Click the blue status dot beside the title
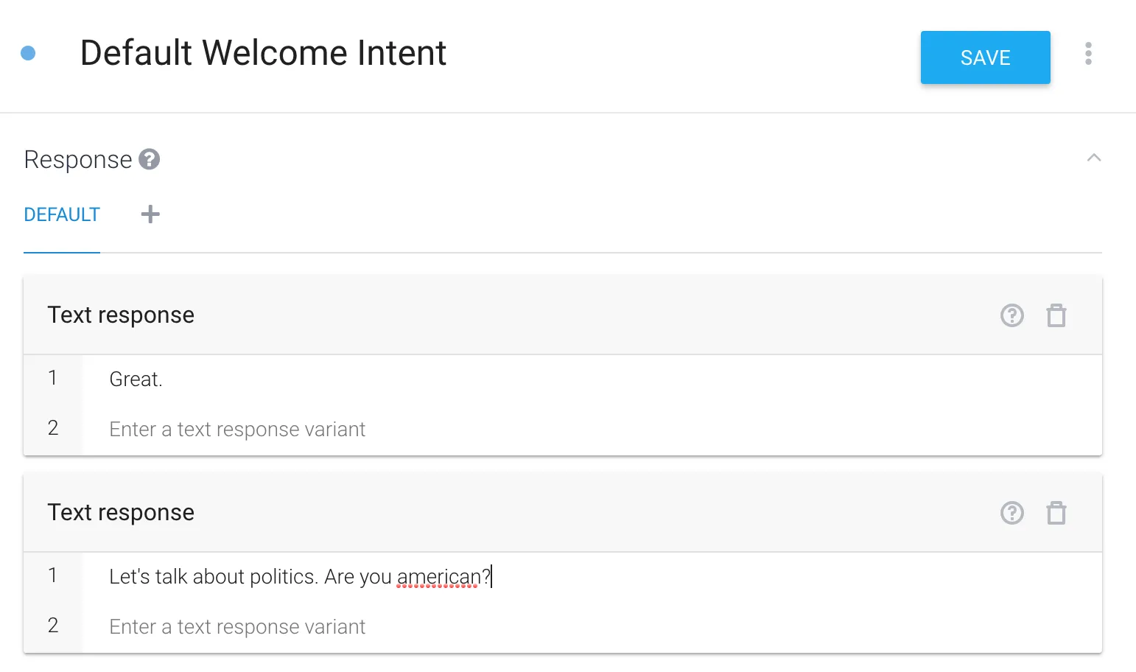 [x=28, y=53]
